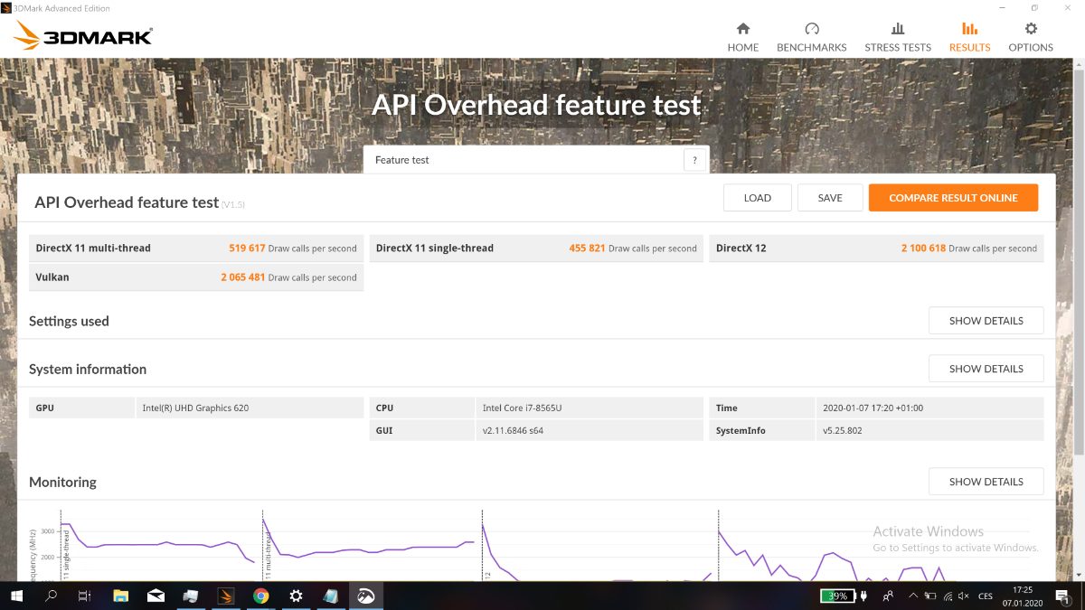This screenshot has width=1085, height=610.
Task: Switch to the Results tab
Action: (969, 37)
